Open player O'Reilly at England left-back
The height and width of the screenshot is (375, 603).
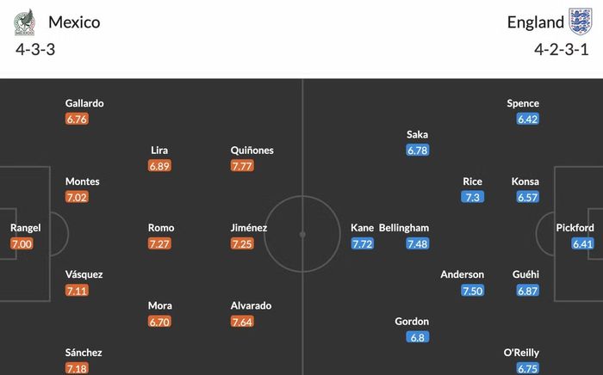tap(521, 353)
